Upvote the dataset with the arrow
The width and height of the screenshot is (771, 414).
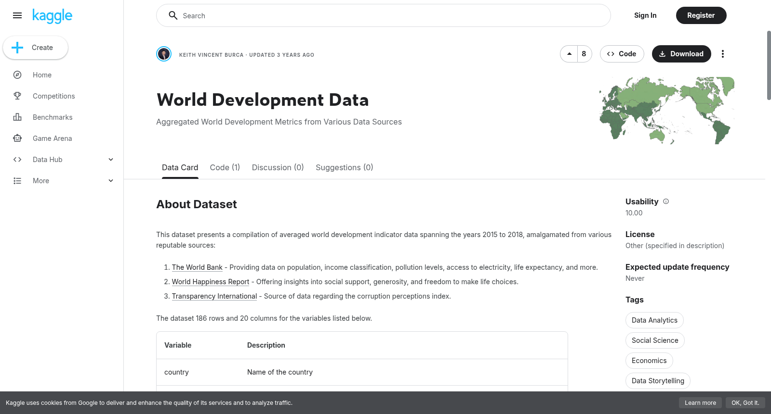coord(569,54)
